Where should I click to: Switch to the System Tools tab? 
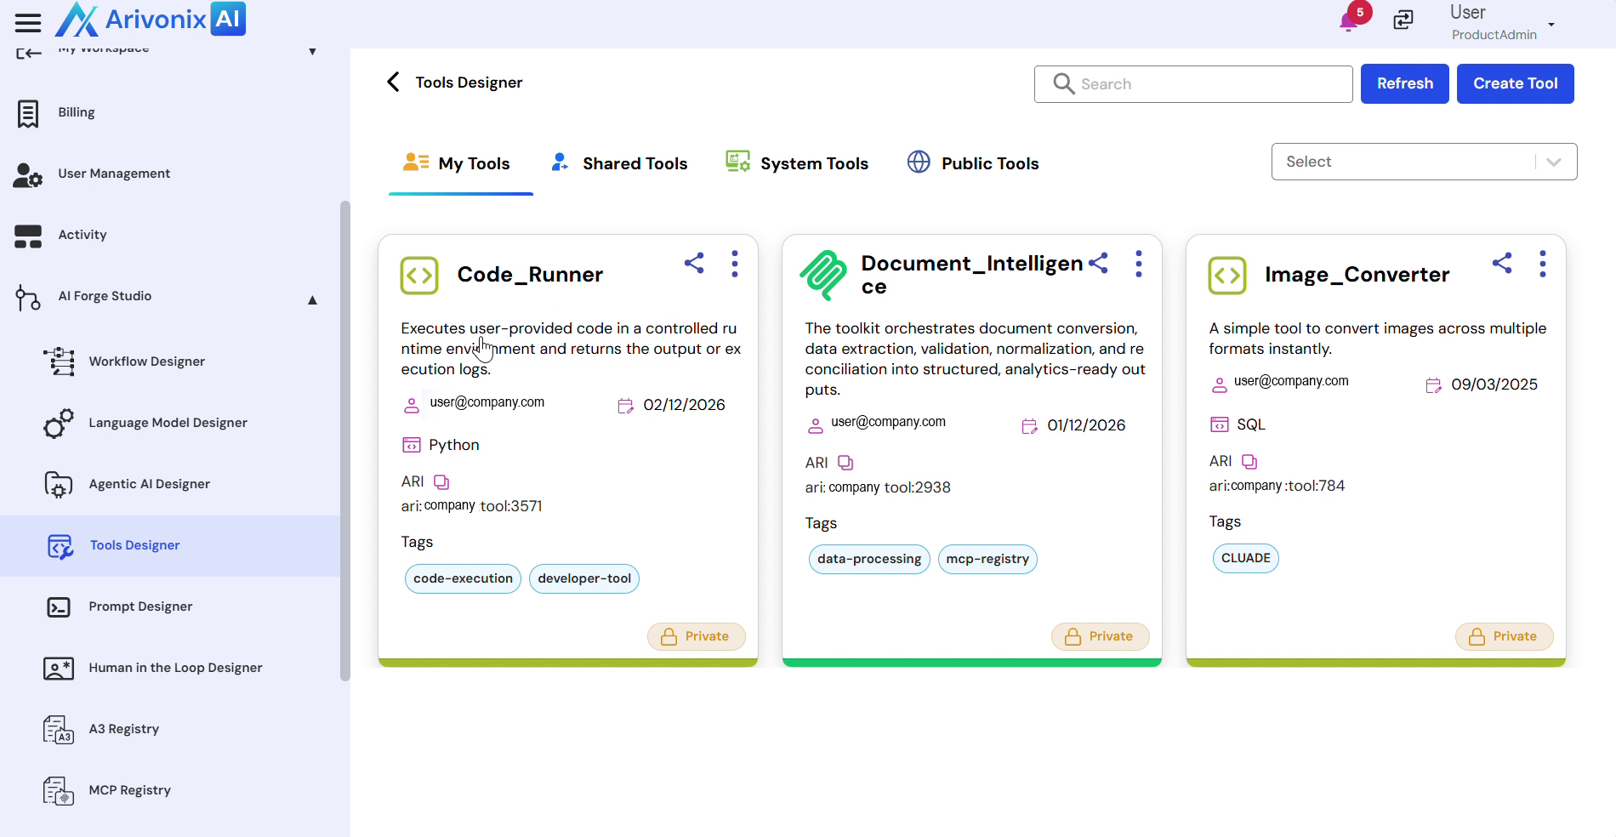point(797,163)
